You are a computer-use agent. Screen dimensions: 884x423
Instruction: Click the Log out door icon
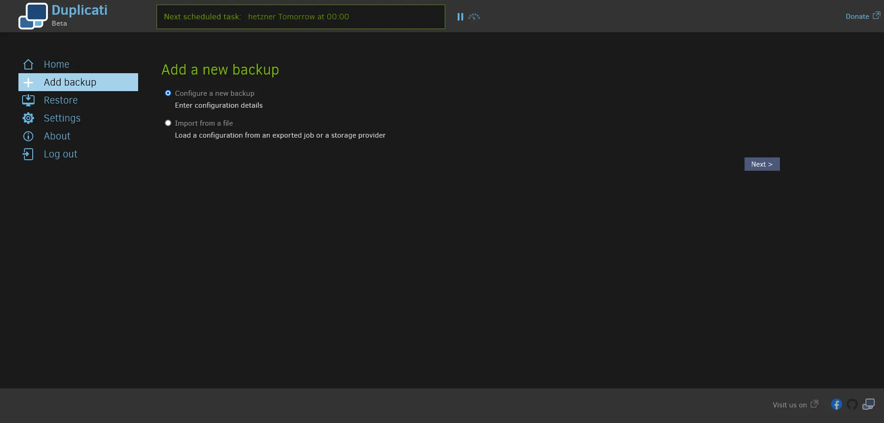(28, 154)
